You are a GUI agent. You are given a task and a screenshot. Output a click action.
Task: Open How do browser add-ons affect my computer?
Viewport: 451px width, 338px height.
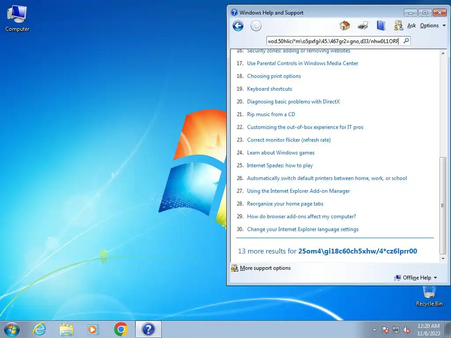[x=301, y=217]
